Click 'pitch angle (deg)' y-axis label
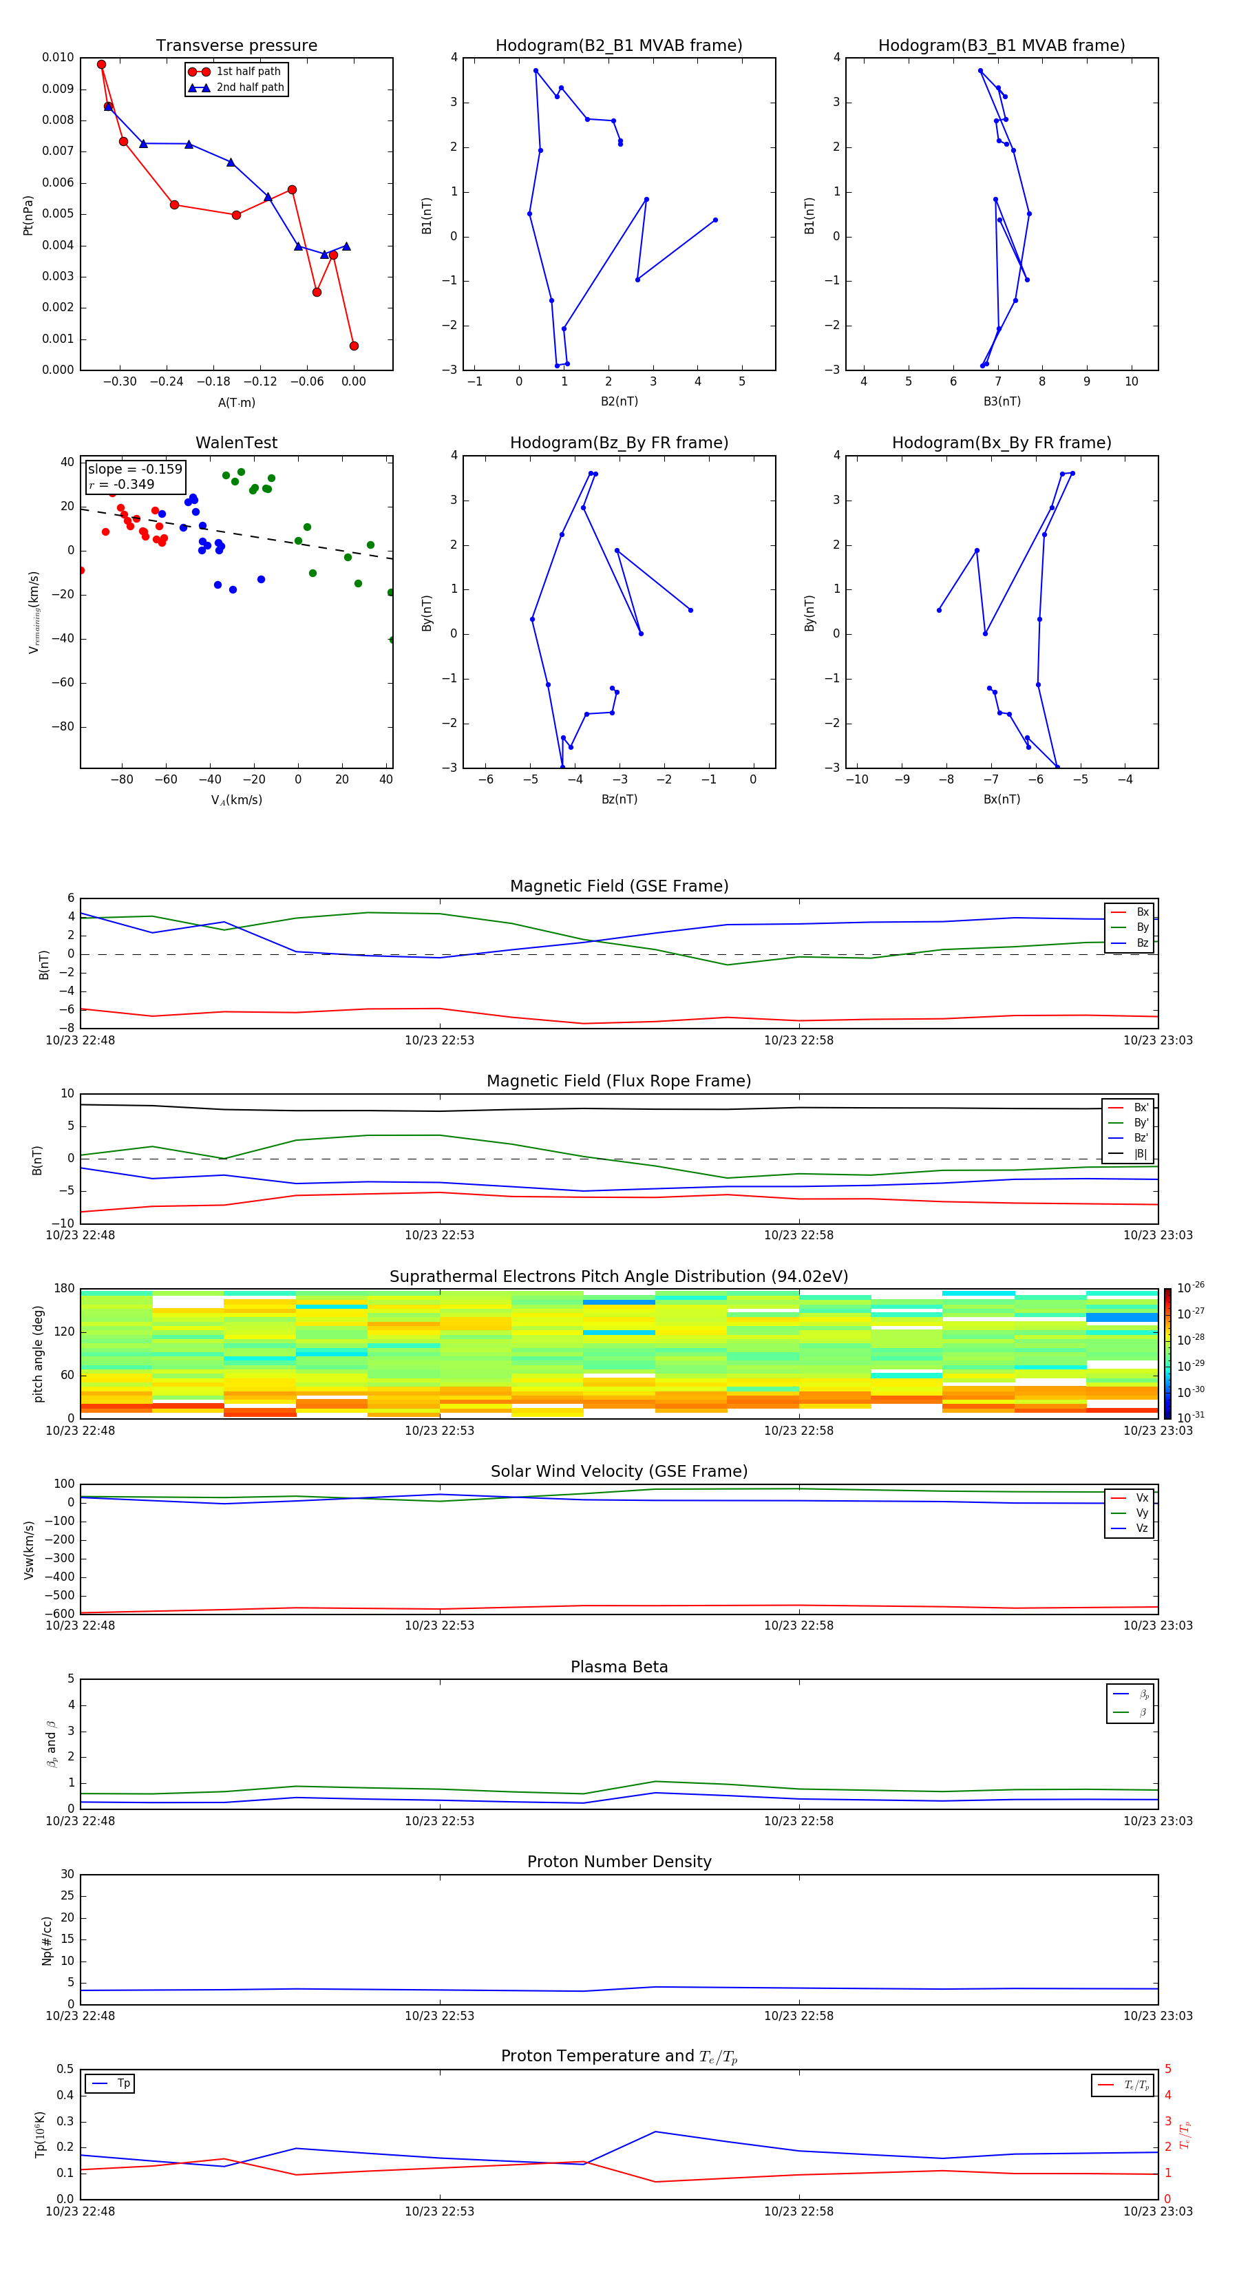This screenshot has width=1239, height=2272. (38, 1354)
